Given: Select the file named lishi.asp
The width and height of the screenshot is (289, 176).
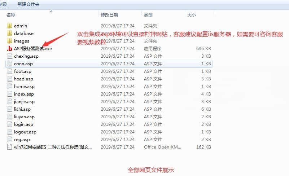Looking at the screenshot, I should pyautogui.click(x=22, y=109).
